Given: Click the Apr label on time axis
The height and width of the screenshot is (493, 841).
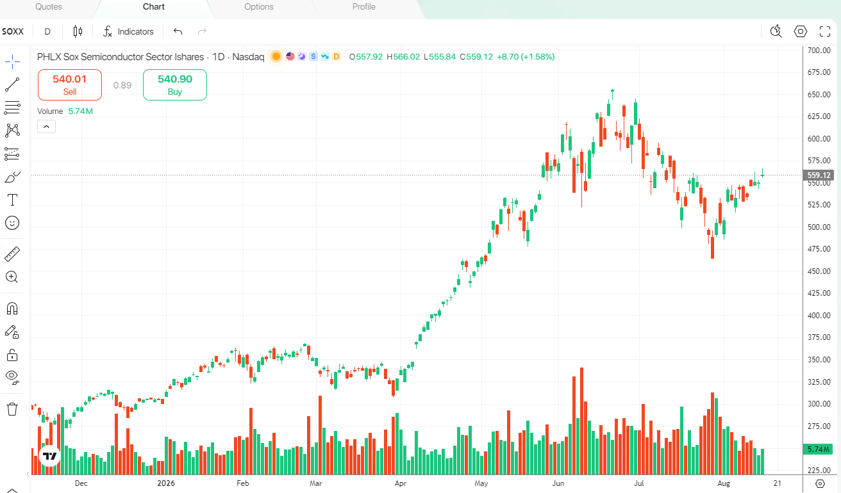Looking at the screenshot, I should 401,483.
